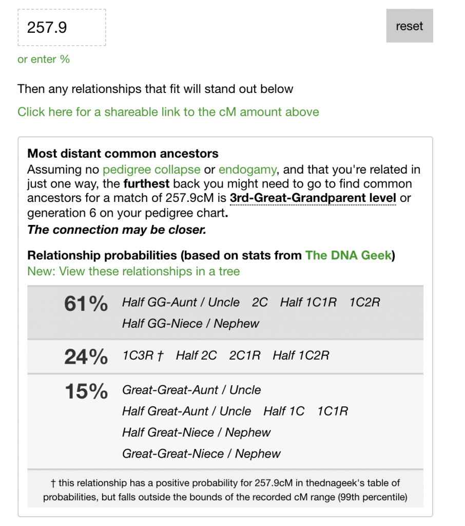The height and width of the screenshot is (526, 465).
Task: Click the "or enter %" link
Action: pyautogui.click(x=44, y=59)
